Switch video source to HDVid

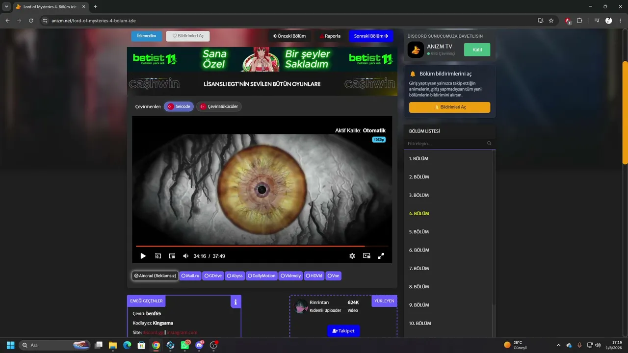click(314, 276)
